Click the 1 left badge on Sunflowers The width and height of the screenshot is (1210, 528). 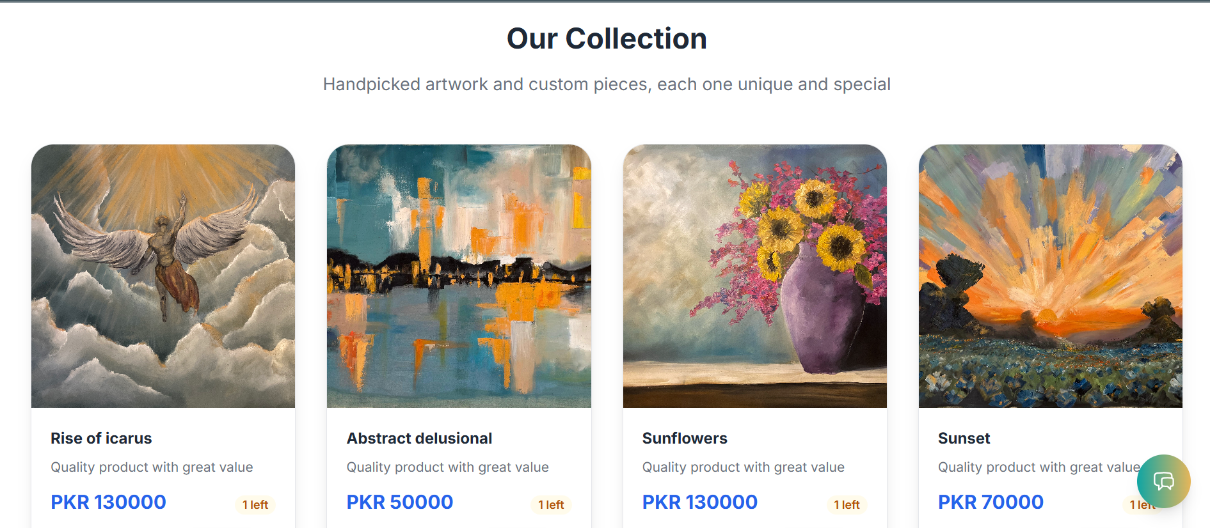click(847, 505)
